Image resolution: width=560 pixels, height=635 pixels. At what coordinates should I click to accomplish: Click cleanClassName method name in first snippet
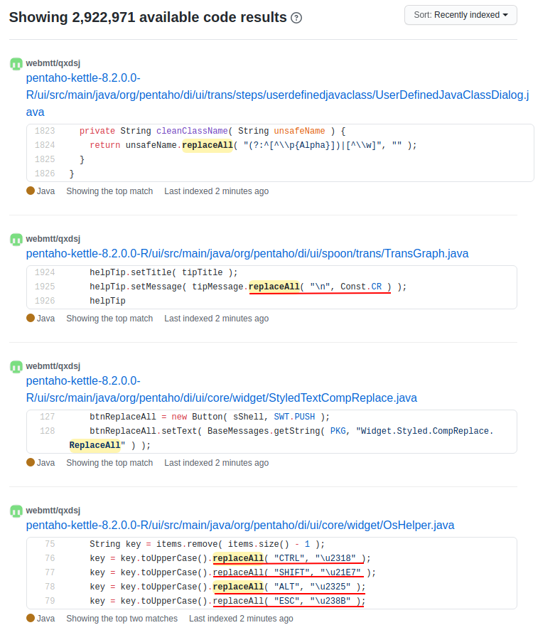(x=192, y=131)
